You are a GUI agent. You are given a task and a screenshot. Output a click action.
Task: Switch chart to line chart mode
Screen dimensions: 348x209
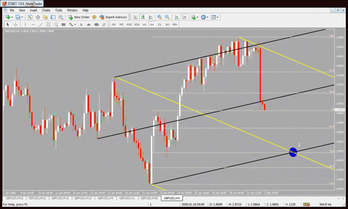tap(151, 17)
